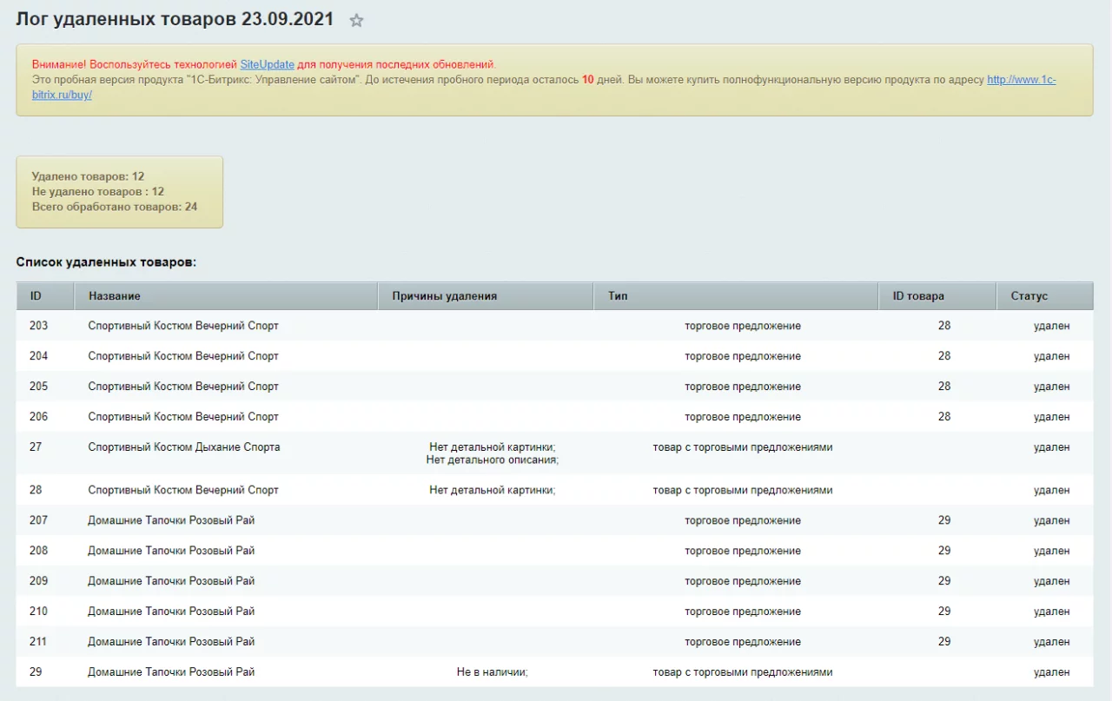Click удален status in row 211
This screenshot has height=701, width=1112.
1051,642
